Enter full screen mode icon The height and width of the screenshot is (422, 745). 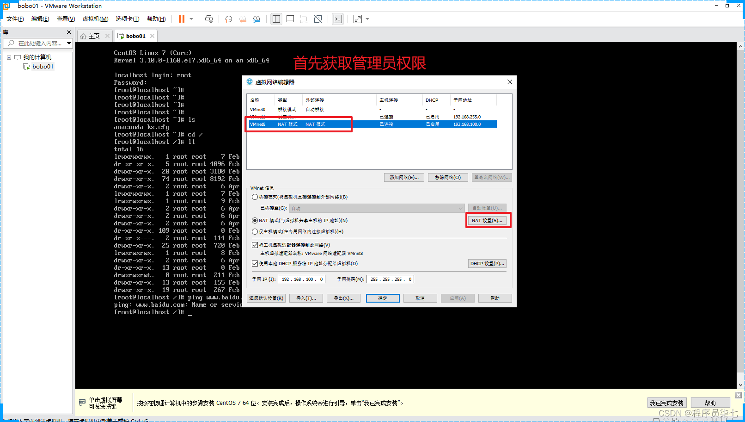click(304, 19)
